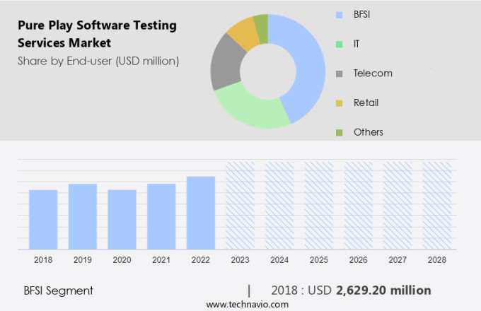Click the IT green legend swatch
This screenshot has height=311, width=481.
pyautogui.click(x=339, y=44)
